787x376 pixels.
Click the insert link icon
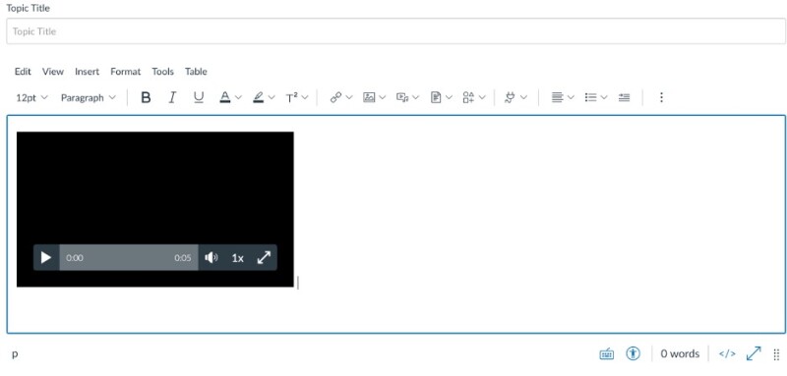point(335,97)
